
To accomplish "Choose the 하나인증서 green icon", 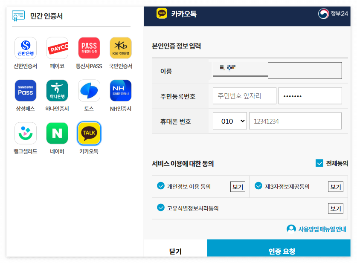I will pos(57,90).
